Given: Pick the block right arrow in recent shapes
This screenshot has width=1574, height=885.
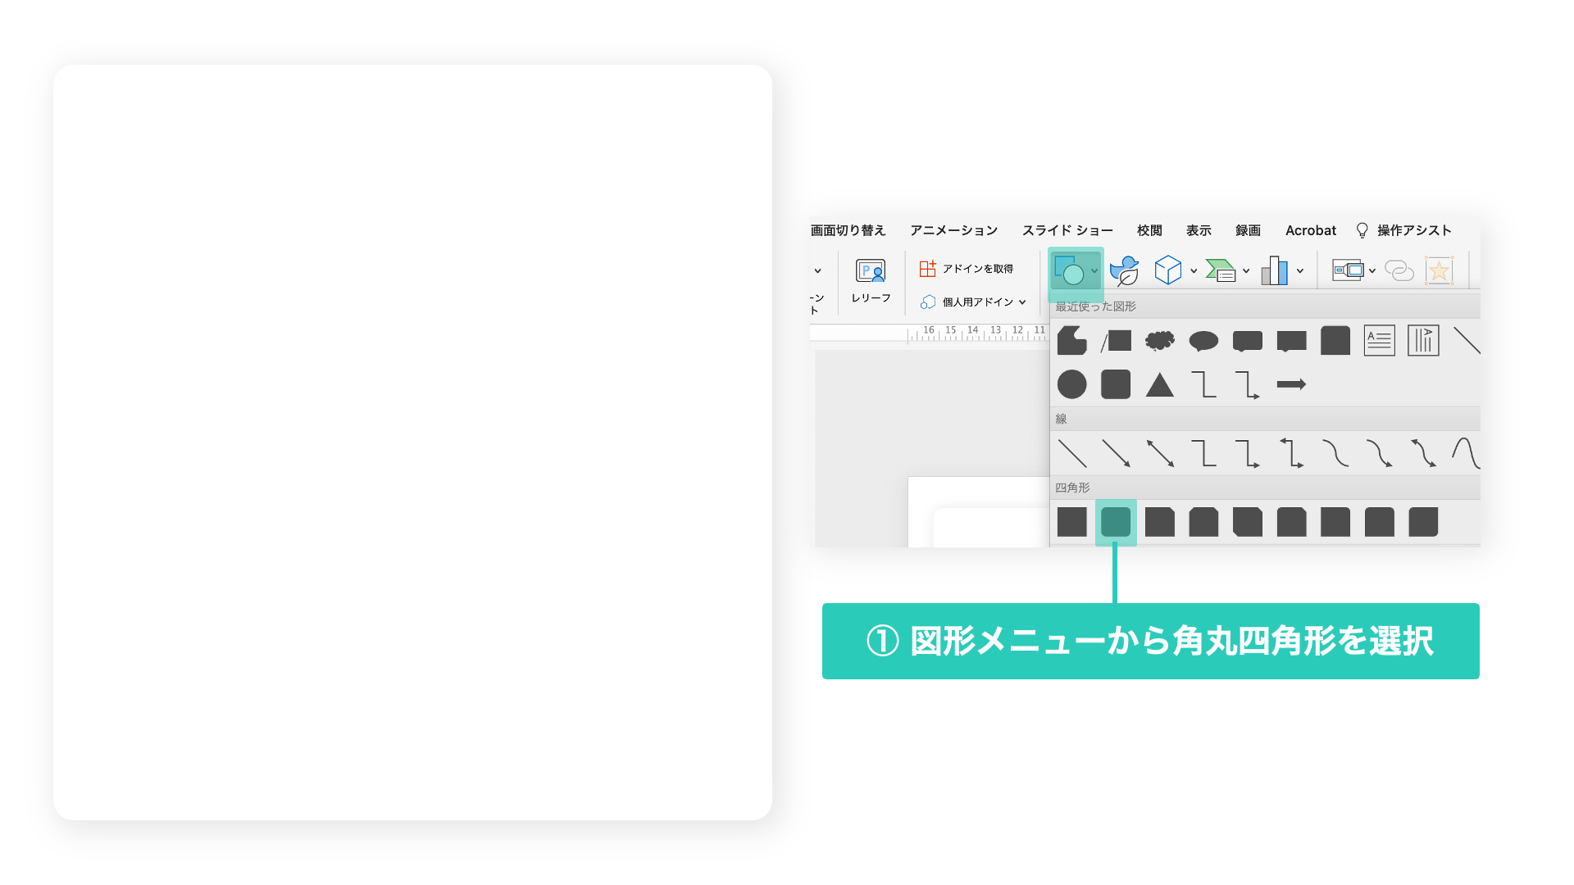Looking at the screenshot, I should pos(1291,384).
